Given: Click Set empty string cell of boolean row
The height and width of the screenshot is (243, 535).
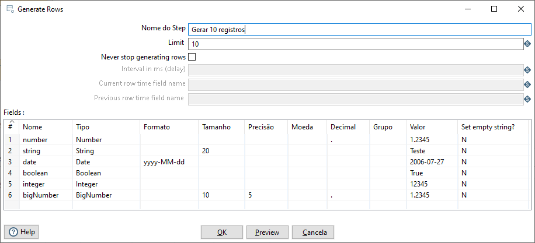Looking at the screenshot, I should pos(494,173).
